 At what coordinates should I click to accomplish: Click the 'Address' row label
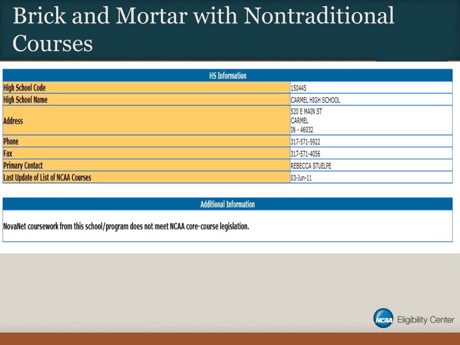pyautogui.click(x=13, y=121)
